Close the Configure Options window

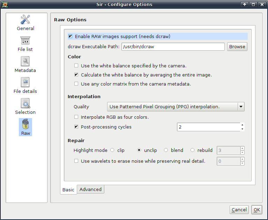[x=262, y=5]
